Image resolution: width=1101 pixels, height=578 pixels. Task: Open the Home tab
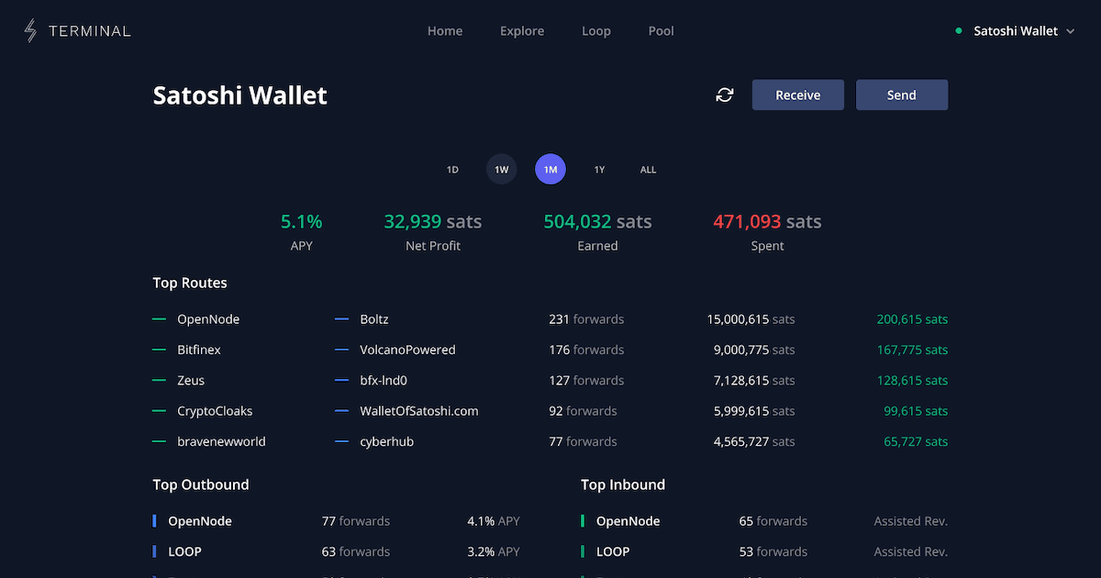click(x=445, y=31)
